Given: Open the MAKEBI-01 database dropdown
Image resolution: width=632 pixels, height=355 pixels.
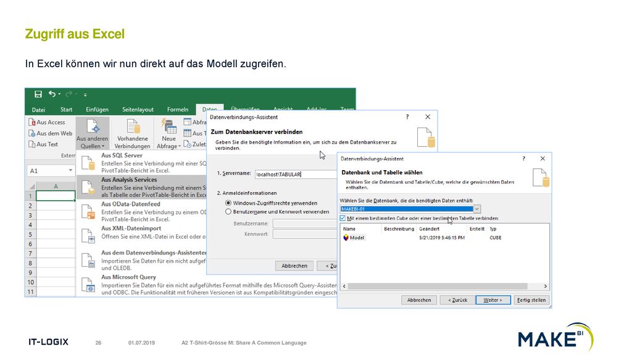Looking at the screenshot, I should (477, 209).
